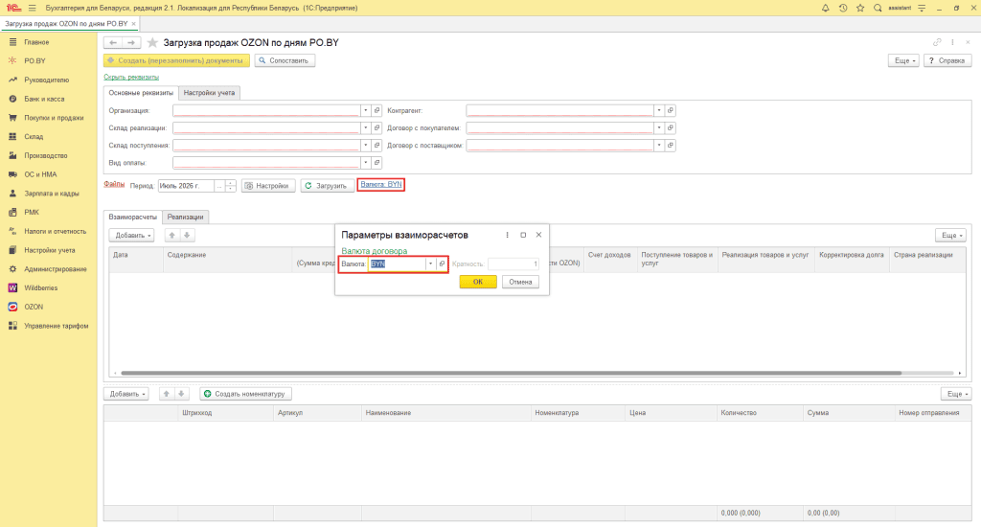Open the main hamburger menu

[32, 8]
